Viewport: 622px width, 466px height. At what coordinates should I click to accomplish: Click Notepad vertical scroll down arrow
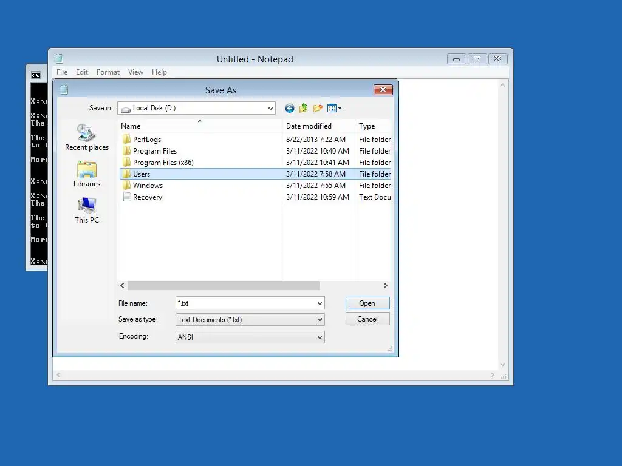[x=502, y=365]
